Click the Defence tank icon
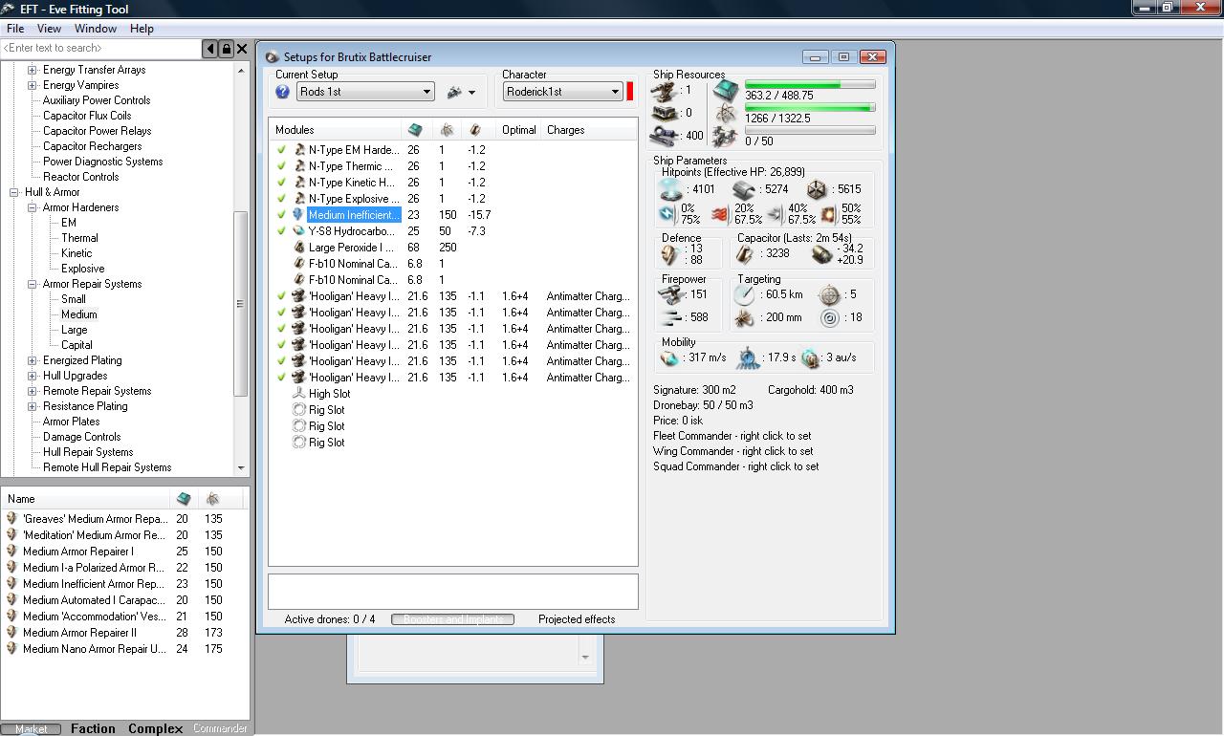Viewport: 1224px width, 736px height. (670, 253)
